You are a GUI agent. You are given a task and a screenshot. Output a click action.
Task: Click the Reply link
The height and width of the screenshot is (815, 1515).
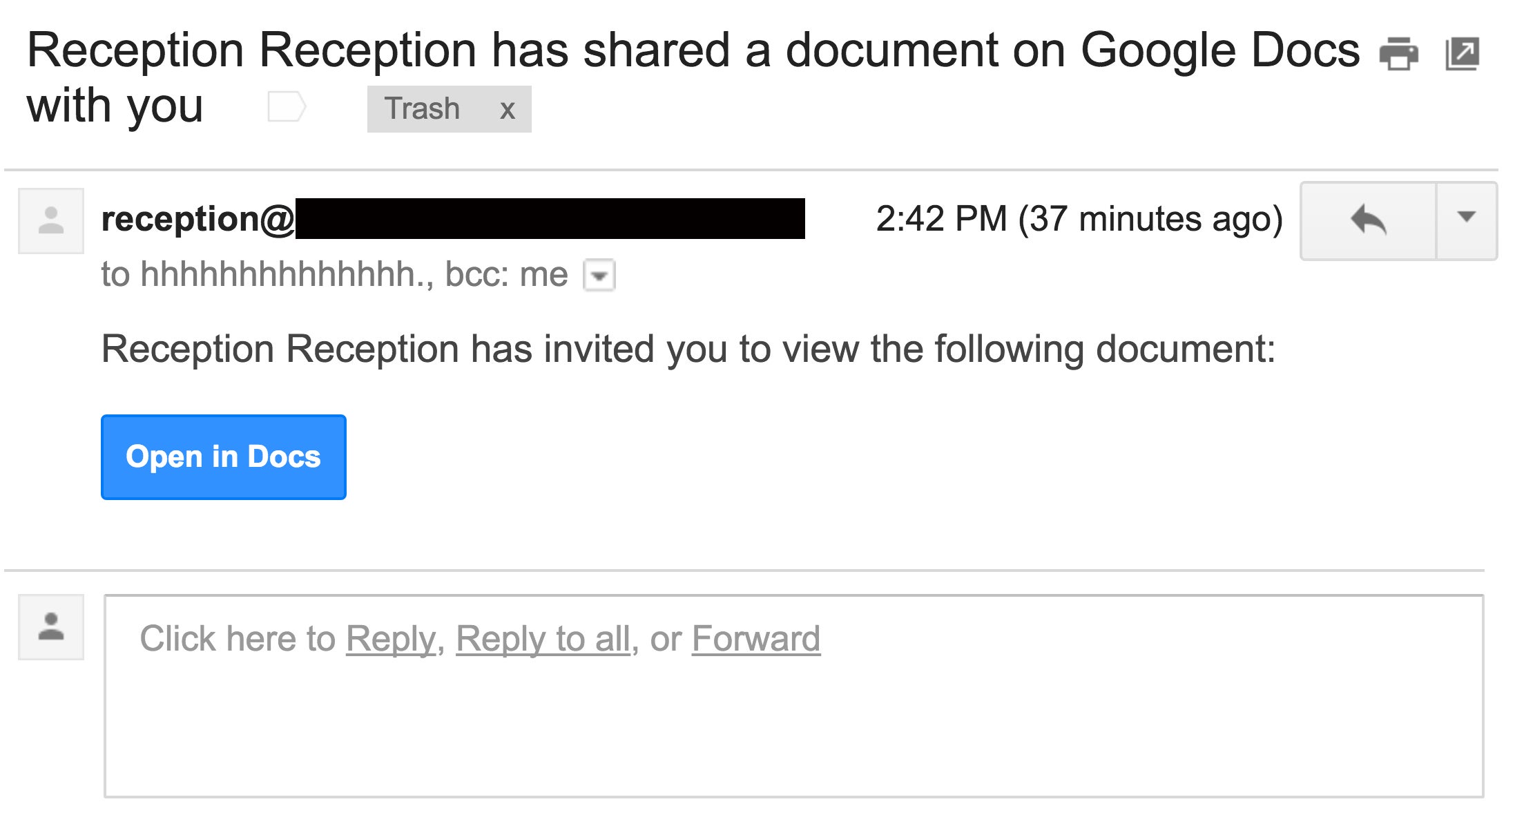[x=391, y=639]
